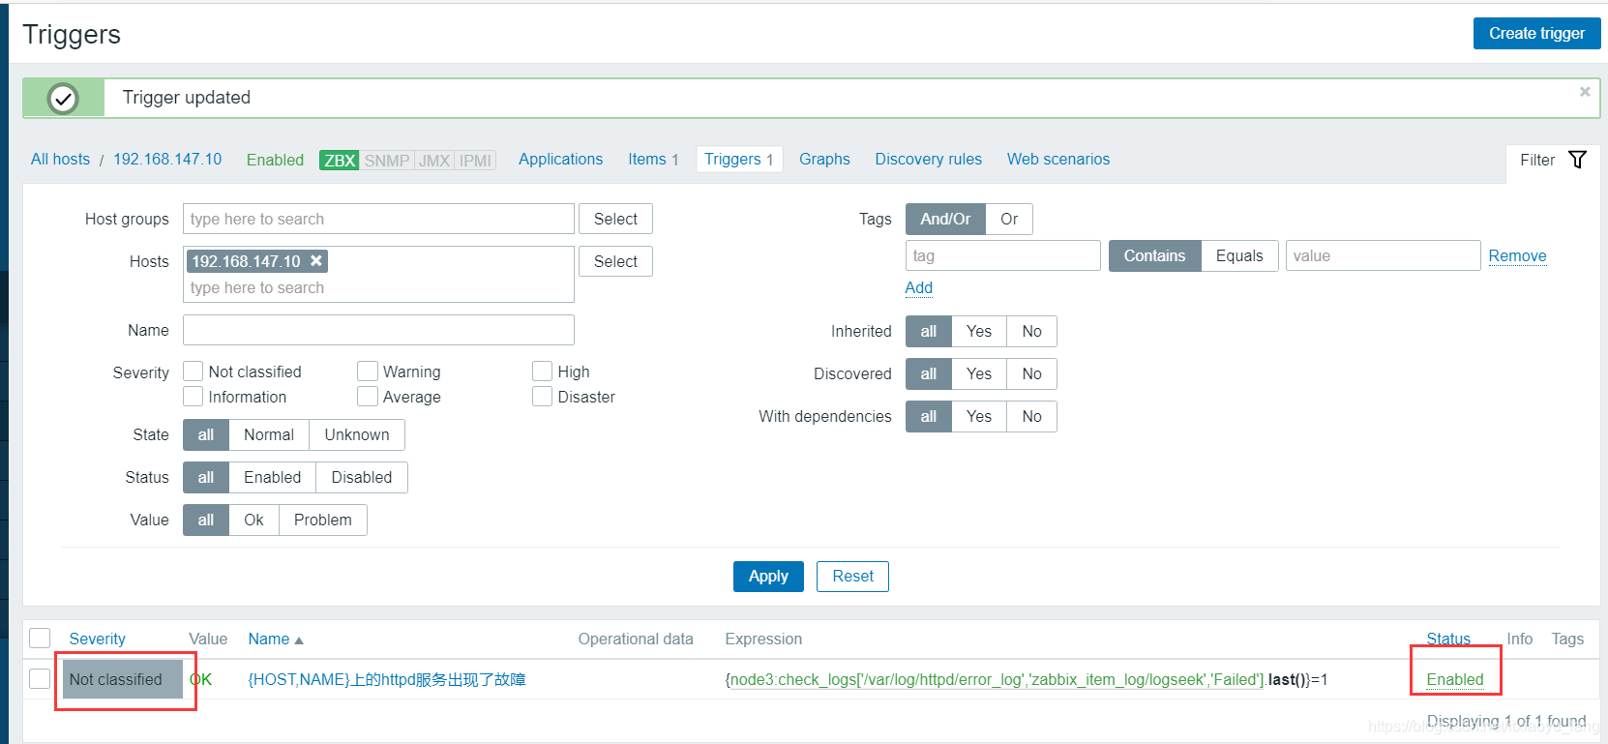
Task: Set State filter to all
Action: [x=206, y=434]
